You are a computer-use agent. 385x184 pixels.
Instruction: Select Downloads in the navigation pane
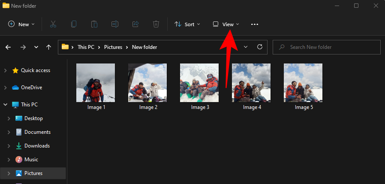click(x=37, y=146)
